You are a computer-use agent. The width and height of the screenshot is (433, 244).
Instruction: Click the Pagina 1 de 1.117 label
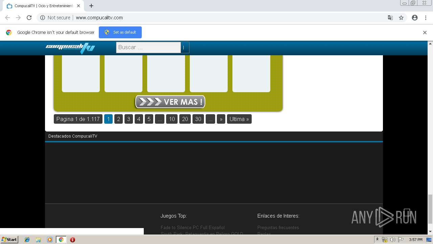click(x=78, y=119)
